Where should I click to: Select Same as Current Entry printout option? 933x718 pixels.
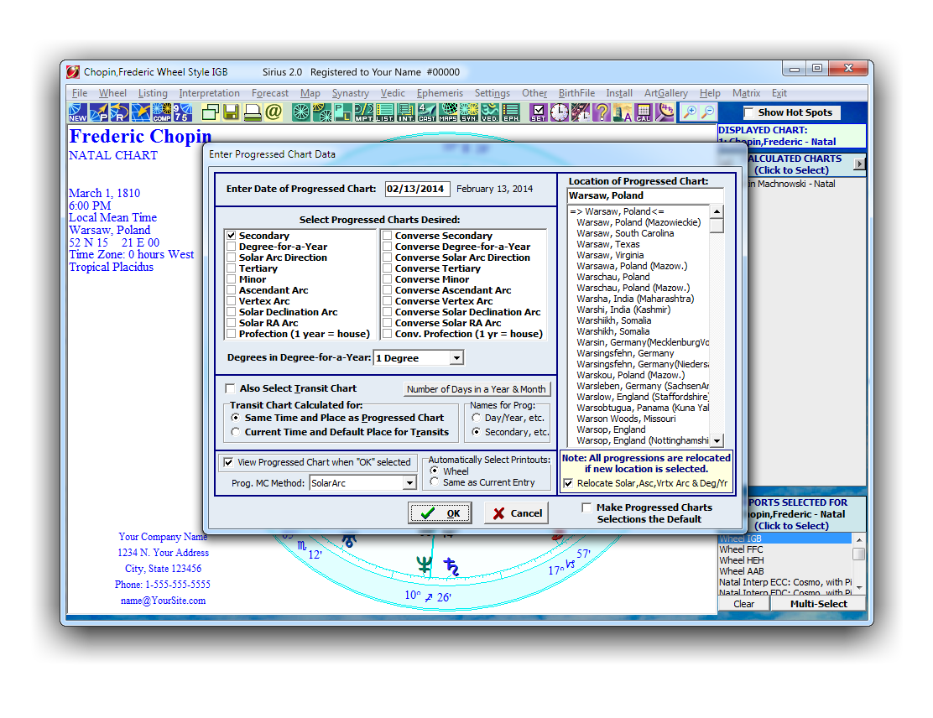(x=435, y=481)
